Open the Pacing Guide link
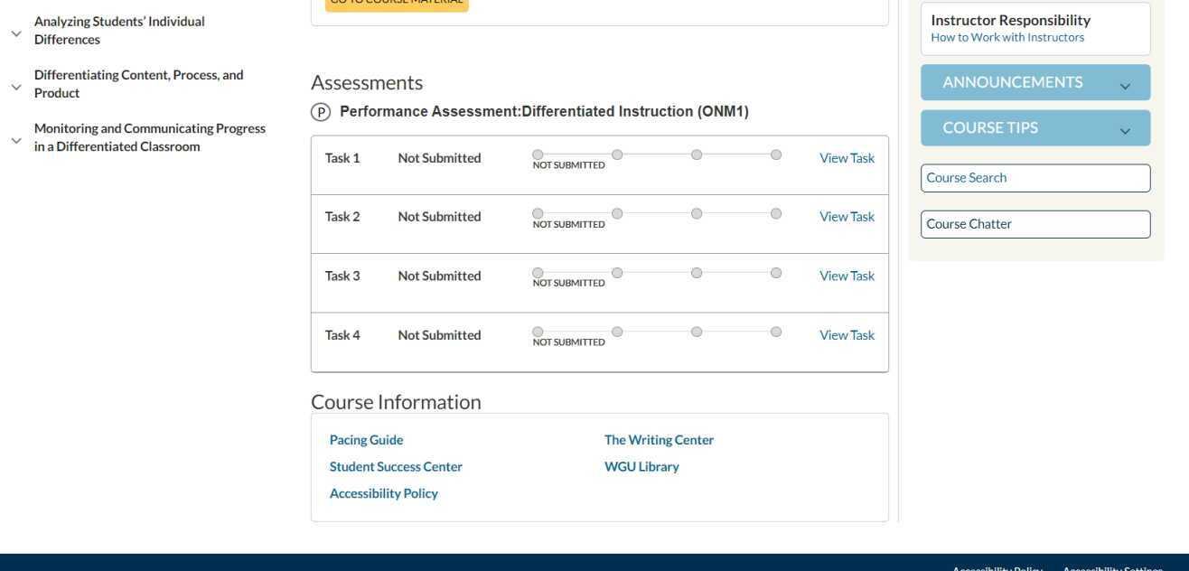Screen dimensions: 1189x571 (x=366, y=440)
